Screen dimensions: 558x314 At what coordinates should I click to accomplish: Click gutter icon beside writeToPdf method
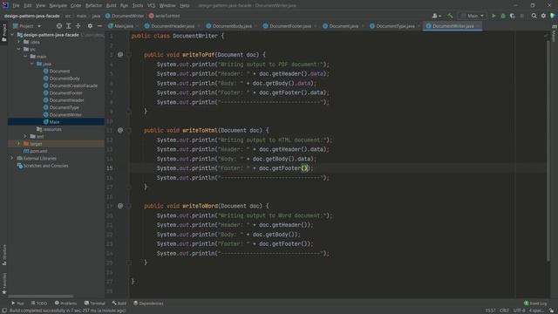point(120,55)
